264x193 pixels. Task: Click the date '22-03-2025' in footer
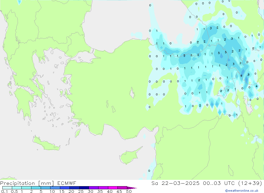(x=180, y=183)
